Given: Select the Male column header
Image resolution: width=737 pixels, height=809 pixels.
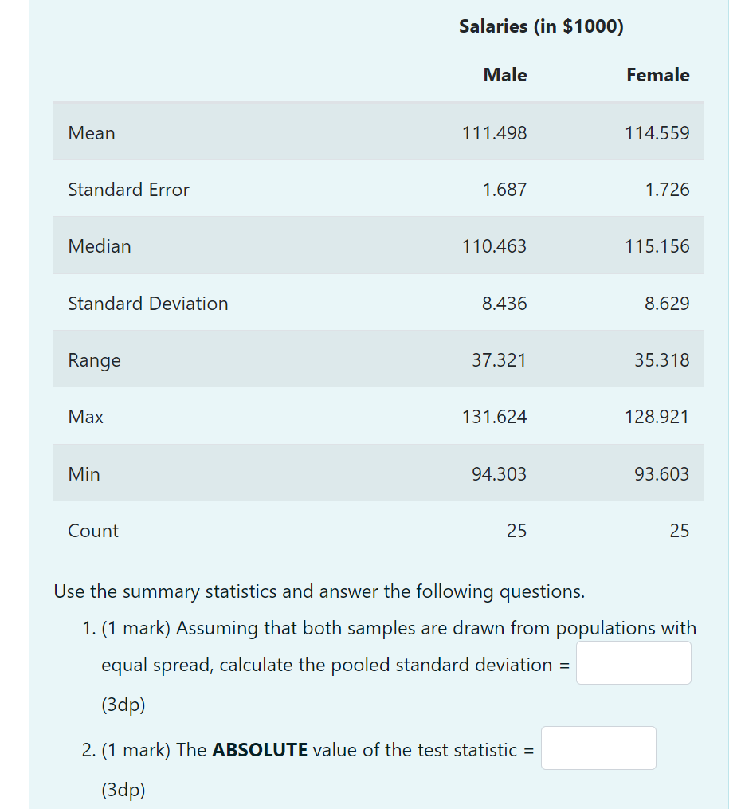Looking at the screenshot, I should (504, 75).
